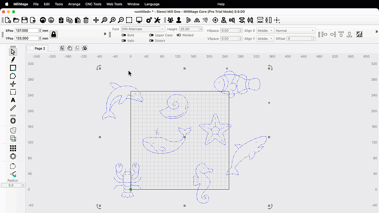Viewport: 379px width, 213px height.
Task: Click the Import file icon
Action: pos(33,20)
